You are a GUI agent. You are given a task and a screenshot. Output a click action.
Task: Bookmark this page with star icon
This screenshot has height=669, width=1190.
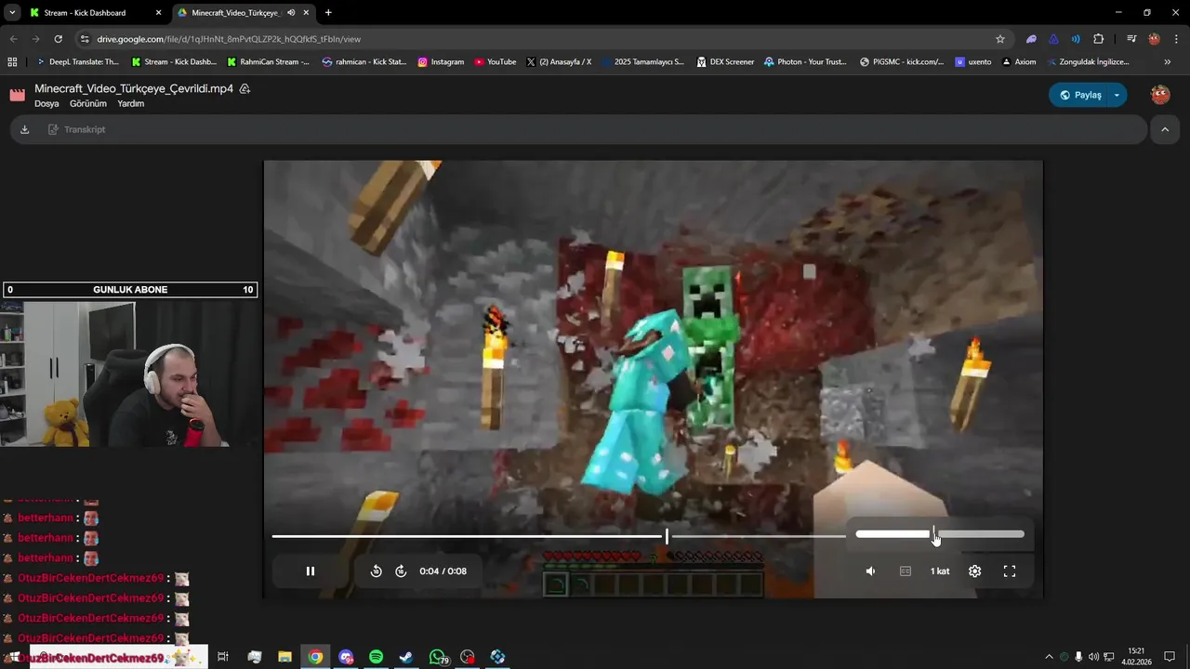pyautogui.click(x=1000, y=39)
